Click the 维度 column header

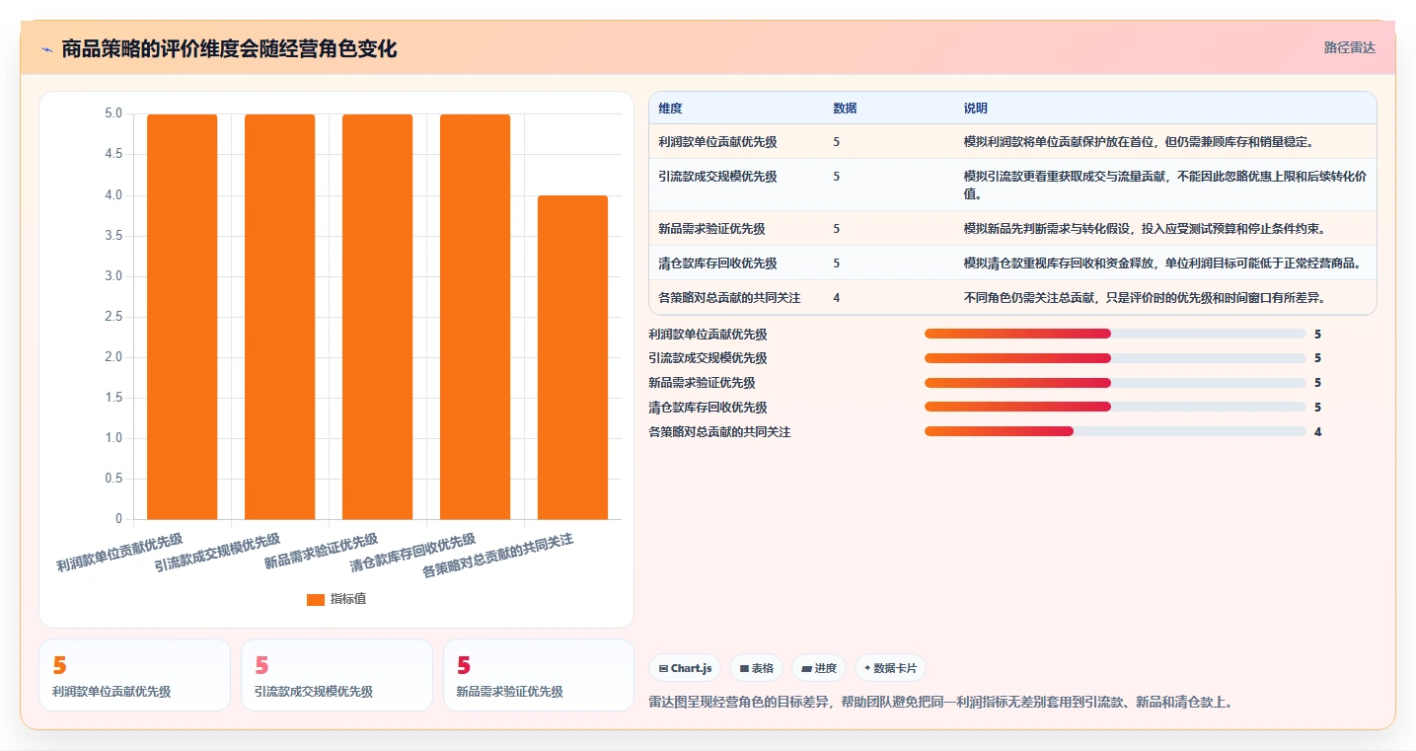point(670,108)
